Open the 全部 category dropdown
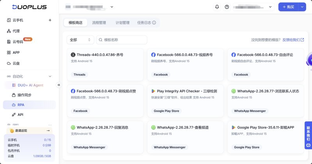Viewport: 312px width, 164px height. 80,40
